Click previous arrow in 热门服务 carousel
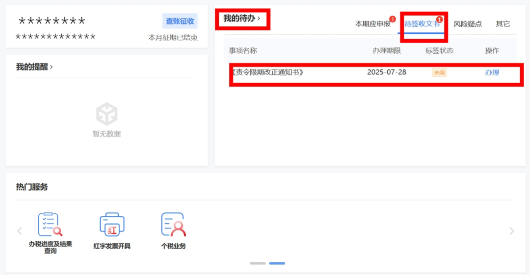This screenshot has width=530, height=275. click(x=20, y=231)
